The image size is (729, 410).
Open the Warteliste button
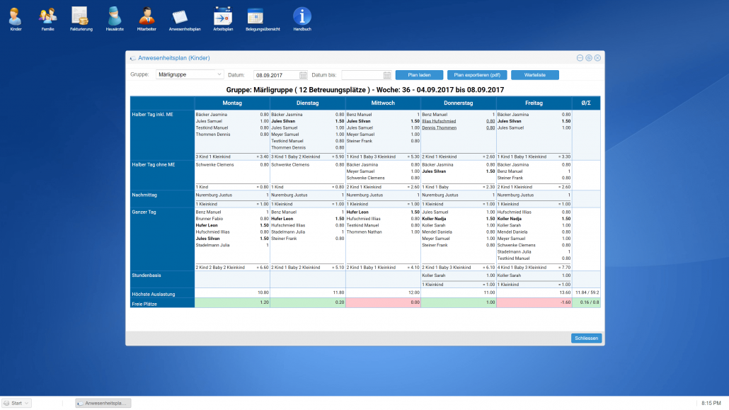(534, 75)
